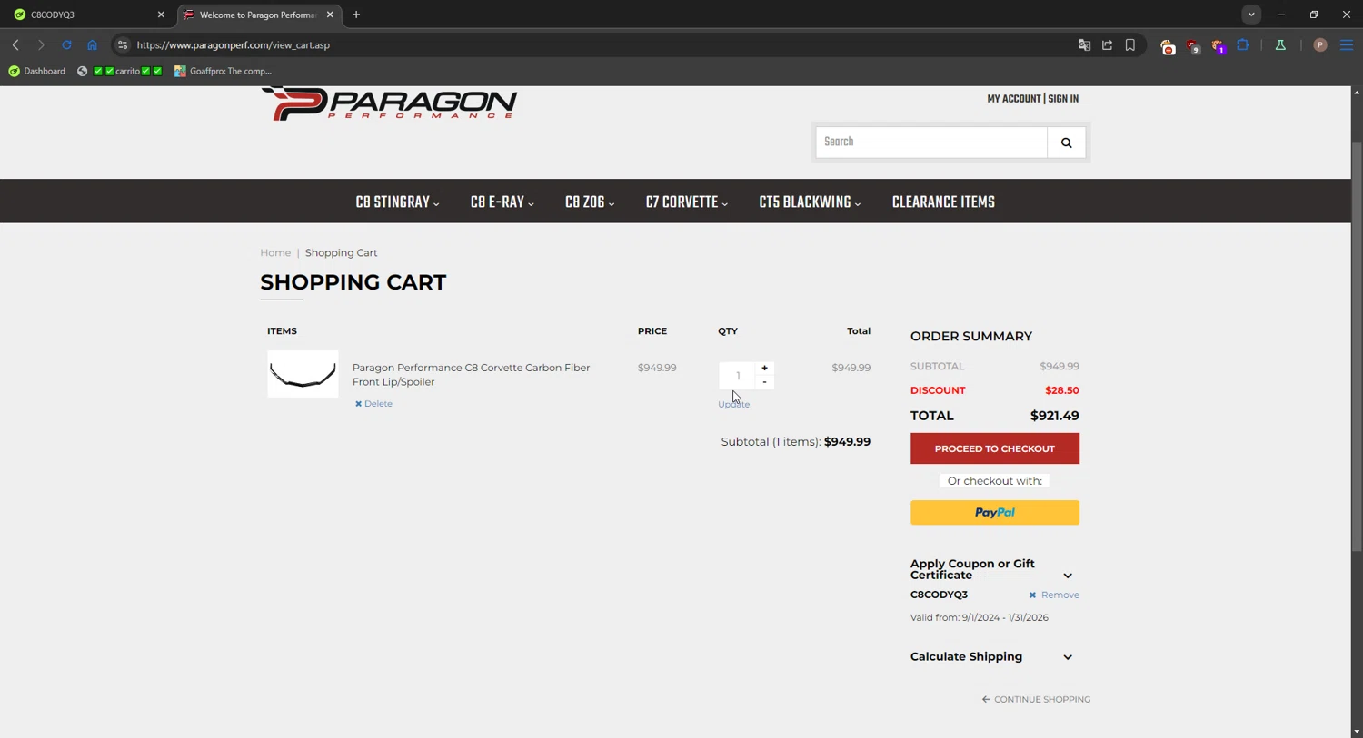Expand the Calculate Shipping section
This screenshot has width=1363, height=738.
tap(1068, 657)
